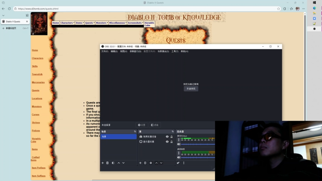This screenshot has height=181, width=322.
Task: Mute the desktop audio channel speaker icon
Action: coord(179,158)
